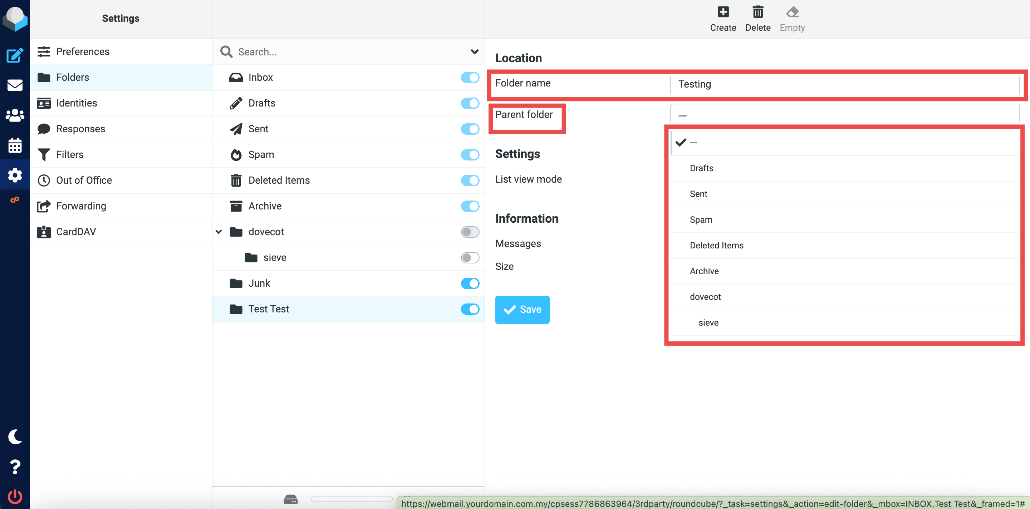Choose Archive in parent folder list
The height and width of the screenshot is (509, 1030).
[x=704, y=271]
